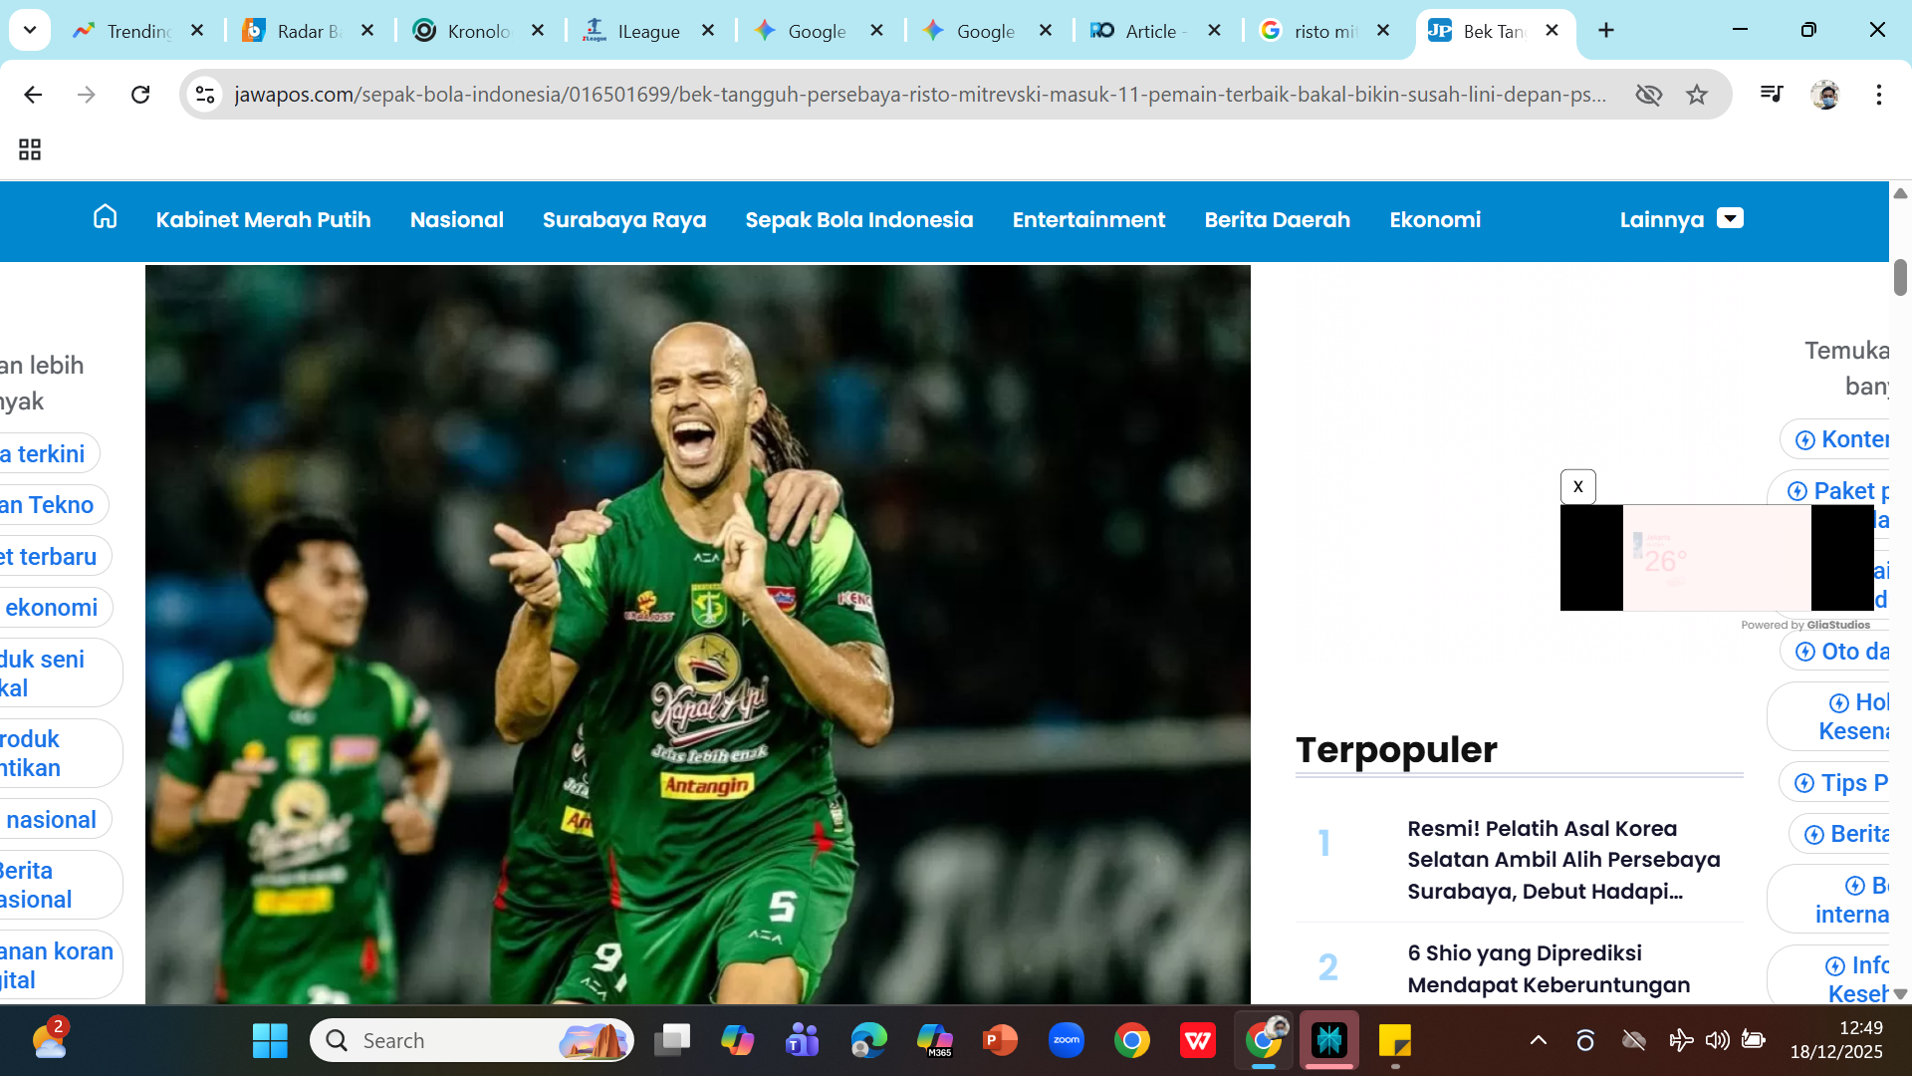
Task: Click scrollbar down arrow
Action: (1900, 993)
